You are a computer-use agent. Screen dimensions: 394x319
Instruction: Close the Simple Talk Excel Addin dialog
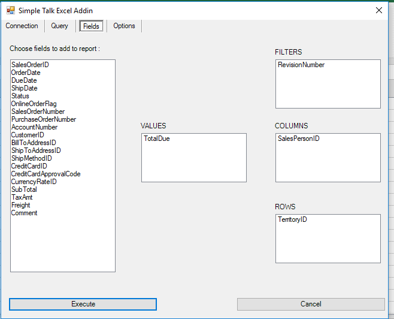[x=379, y=10]
